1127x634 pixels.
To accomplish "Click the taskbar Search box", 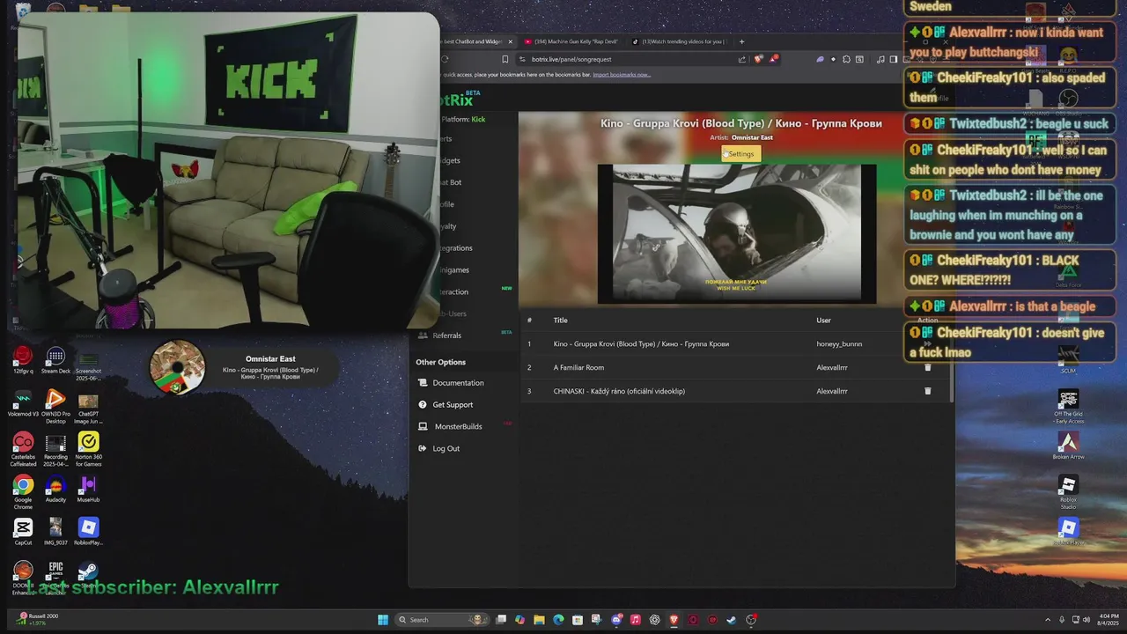I will pos(440,619).
